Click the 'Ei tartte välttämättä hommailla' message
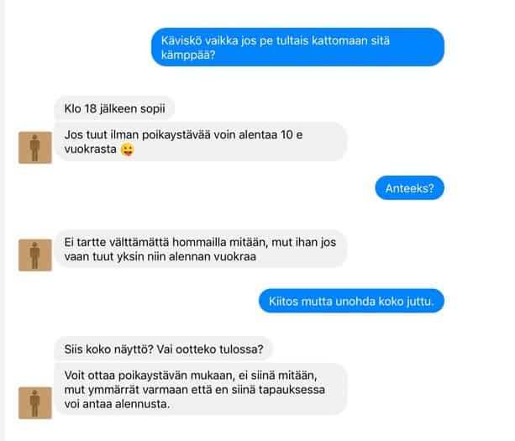Screen dimensions: 515x441 (x=201, y=249)
